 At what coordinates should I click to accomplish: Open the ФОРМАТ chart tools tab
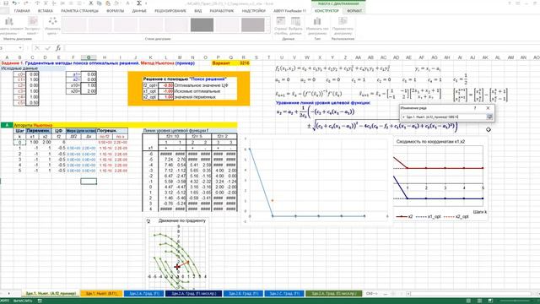pos(354,11)
